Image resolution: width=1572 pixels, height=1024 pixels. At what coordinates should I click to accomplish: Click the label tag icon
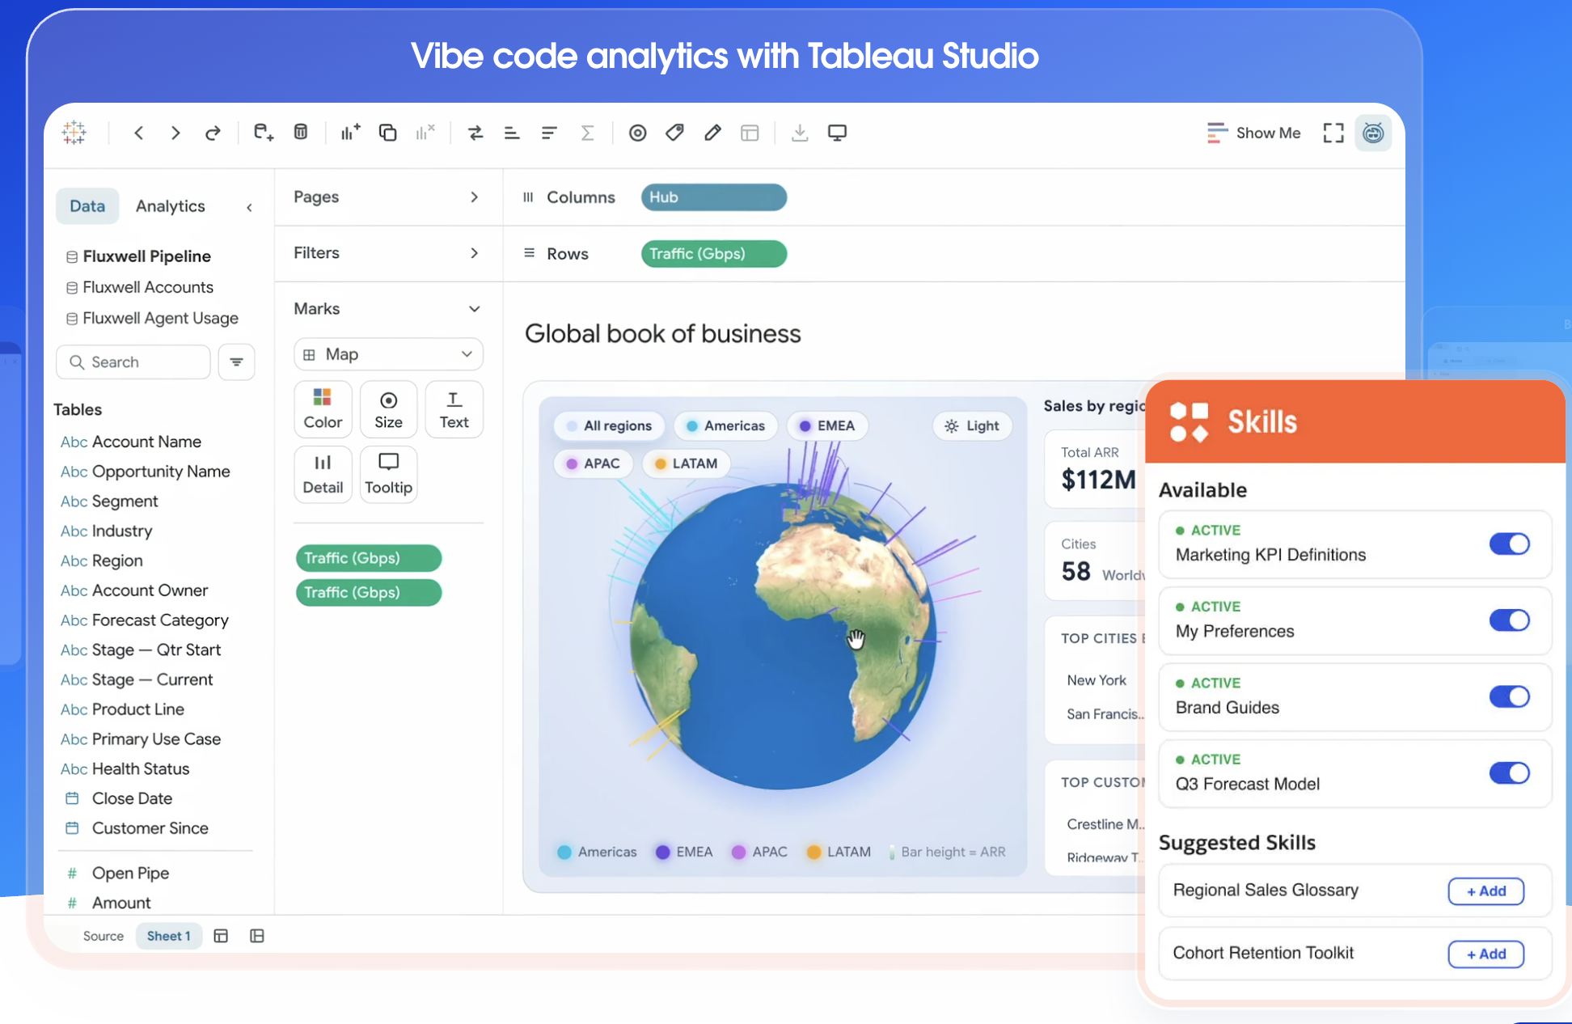675,133
